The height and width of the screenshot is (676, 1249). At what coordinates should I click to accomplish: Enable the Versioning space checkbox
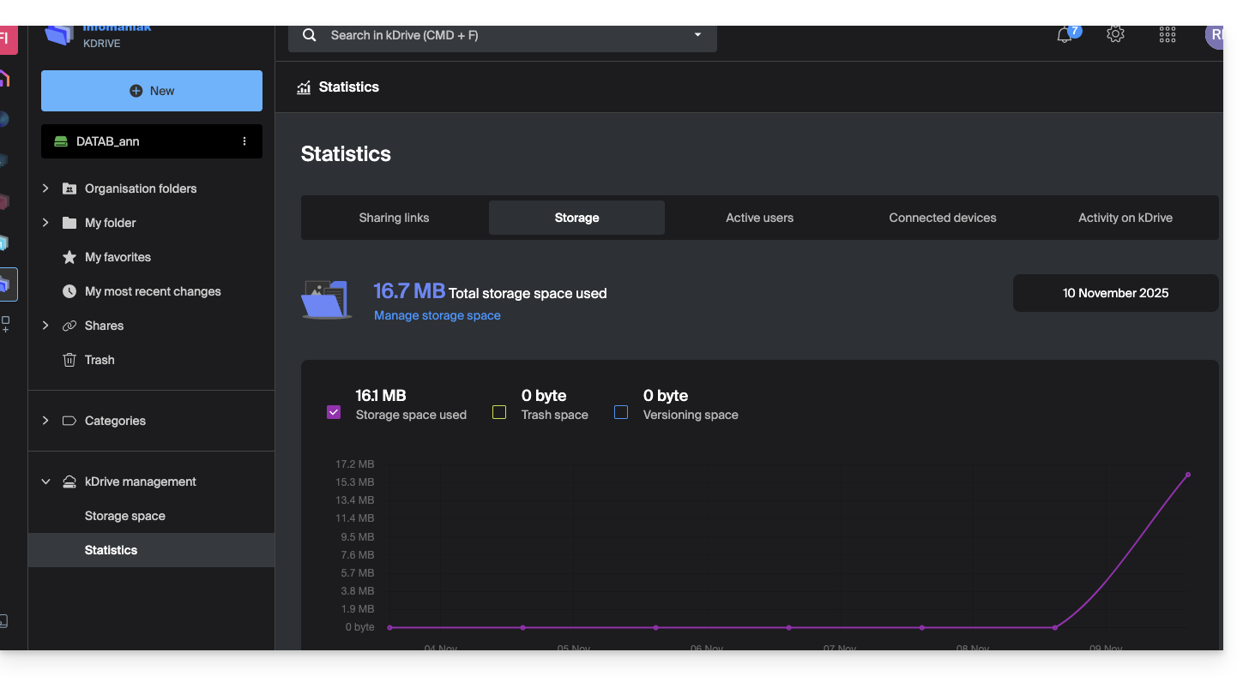(621, 412)
